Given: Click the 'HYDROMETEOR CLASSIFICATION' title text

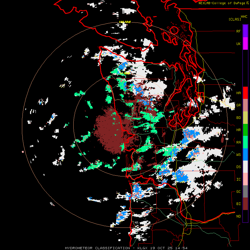Looking at the screenshot, I should [97, 248].
